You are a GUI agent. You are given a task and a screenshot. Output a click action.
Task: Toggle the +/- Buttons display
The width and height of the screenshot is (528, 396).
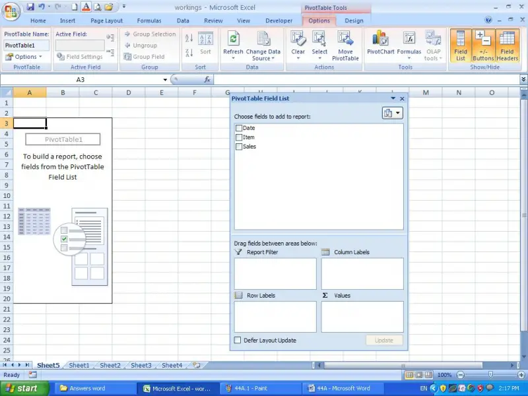click(483, 46)
